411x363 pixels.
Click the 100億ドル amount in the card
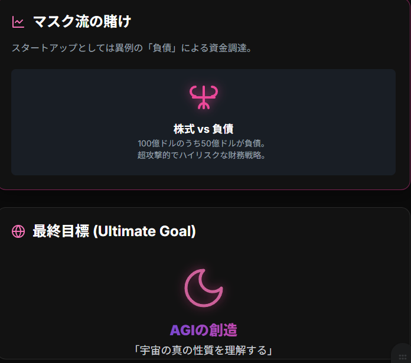154,143
